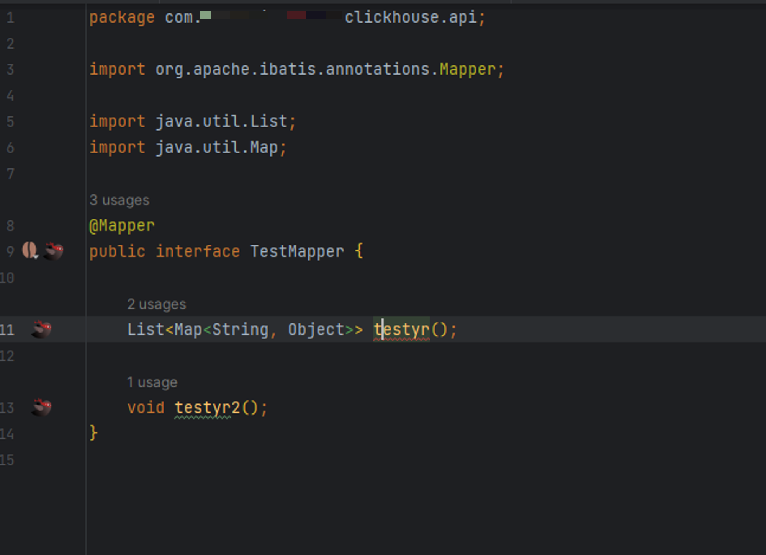Image resolution: width=766 pixels, height=555 pixels.
Task: Click 'Map' in java.util.Map import
Action: [x=264, y=148]
